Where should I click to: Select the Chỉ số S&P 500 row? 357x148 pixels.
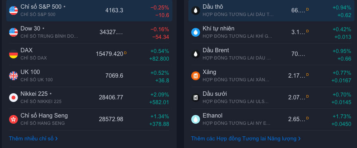click(89, 11)
